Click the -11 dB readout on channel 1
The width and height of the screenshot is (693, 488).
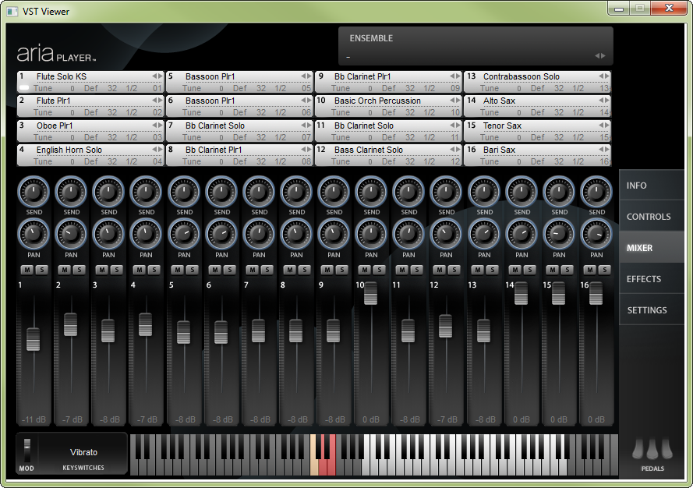[x=34, y=419]
